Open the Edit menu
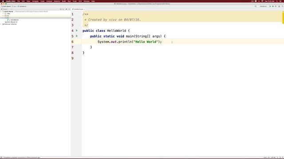Viewport: 284px width, 159px height. tap(23, 1)
